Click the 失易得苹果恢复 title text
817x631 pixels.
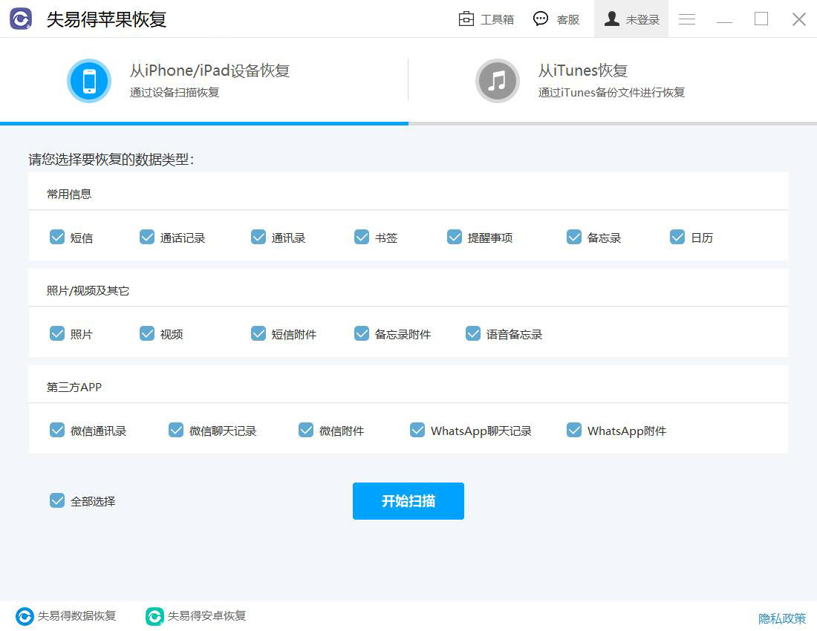point(106,20)
